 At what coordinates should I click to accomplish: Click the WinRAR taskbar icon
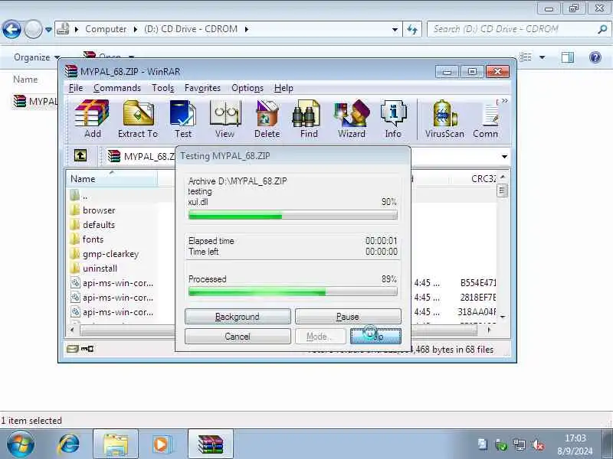[210, 444]
